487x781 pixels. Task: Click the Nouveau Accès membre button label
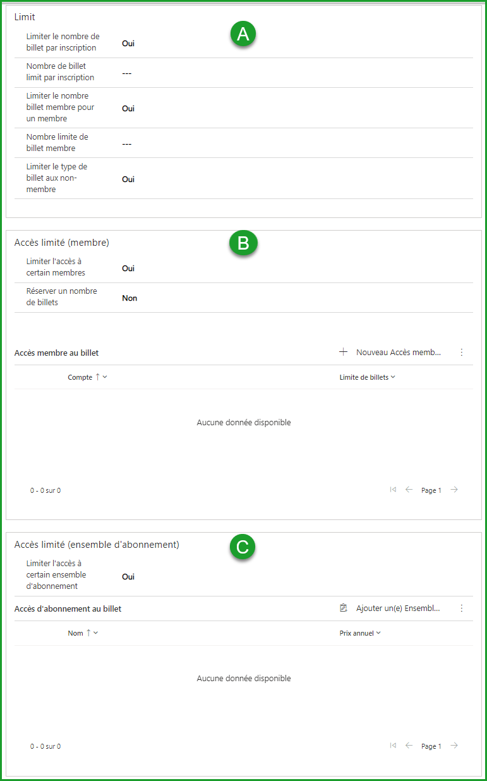click(399, 352)
